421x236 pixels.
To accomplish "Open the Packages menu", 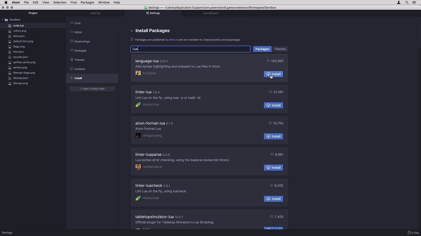I will coord(87,2).
